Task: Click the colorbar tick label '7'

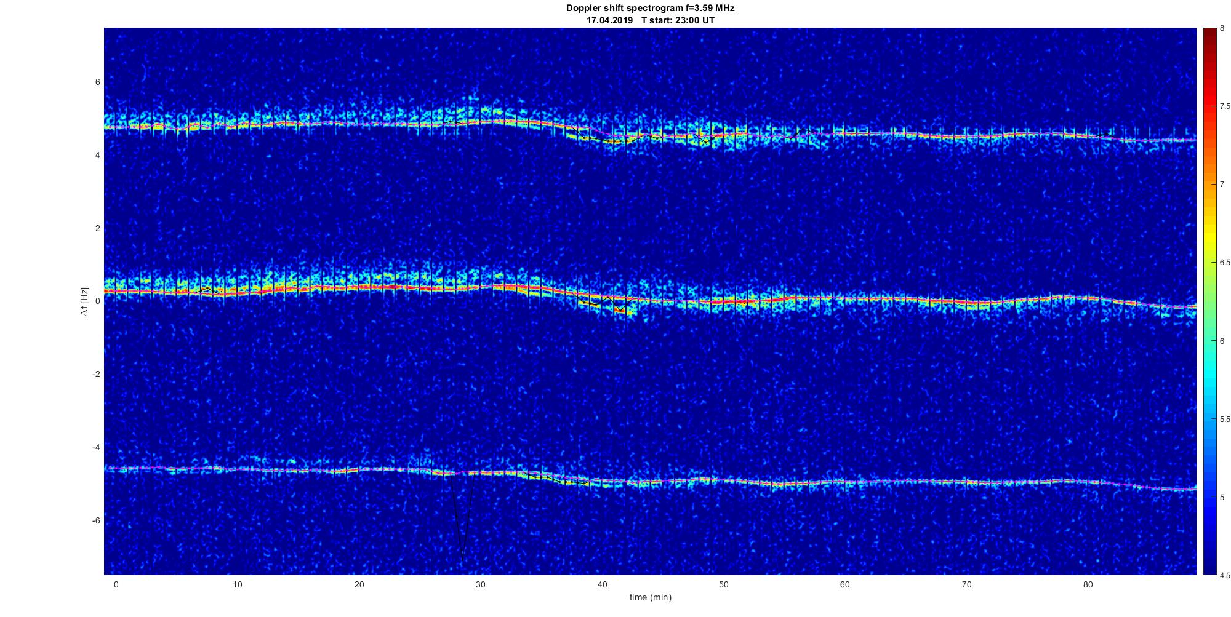Action: 1222,185
